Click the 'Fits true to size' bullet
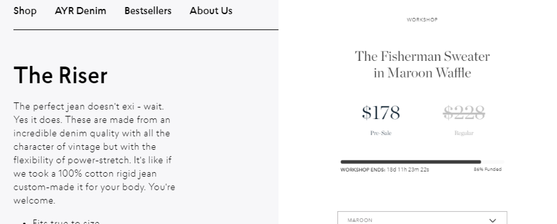557x224 pixels. (x=66, y=221)
